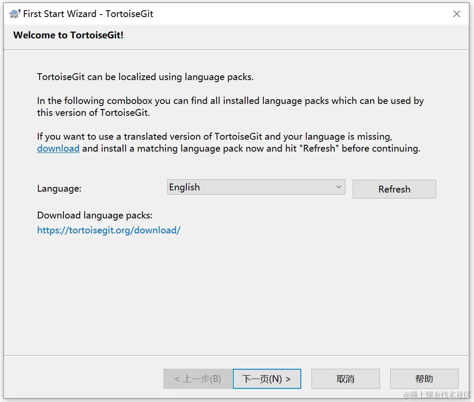The height and width of the screenshot is (402, 474).
Task: Click the TortoiseGit turtle icon in title bar
Action: tap(14, 14)
